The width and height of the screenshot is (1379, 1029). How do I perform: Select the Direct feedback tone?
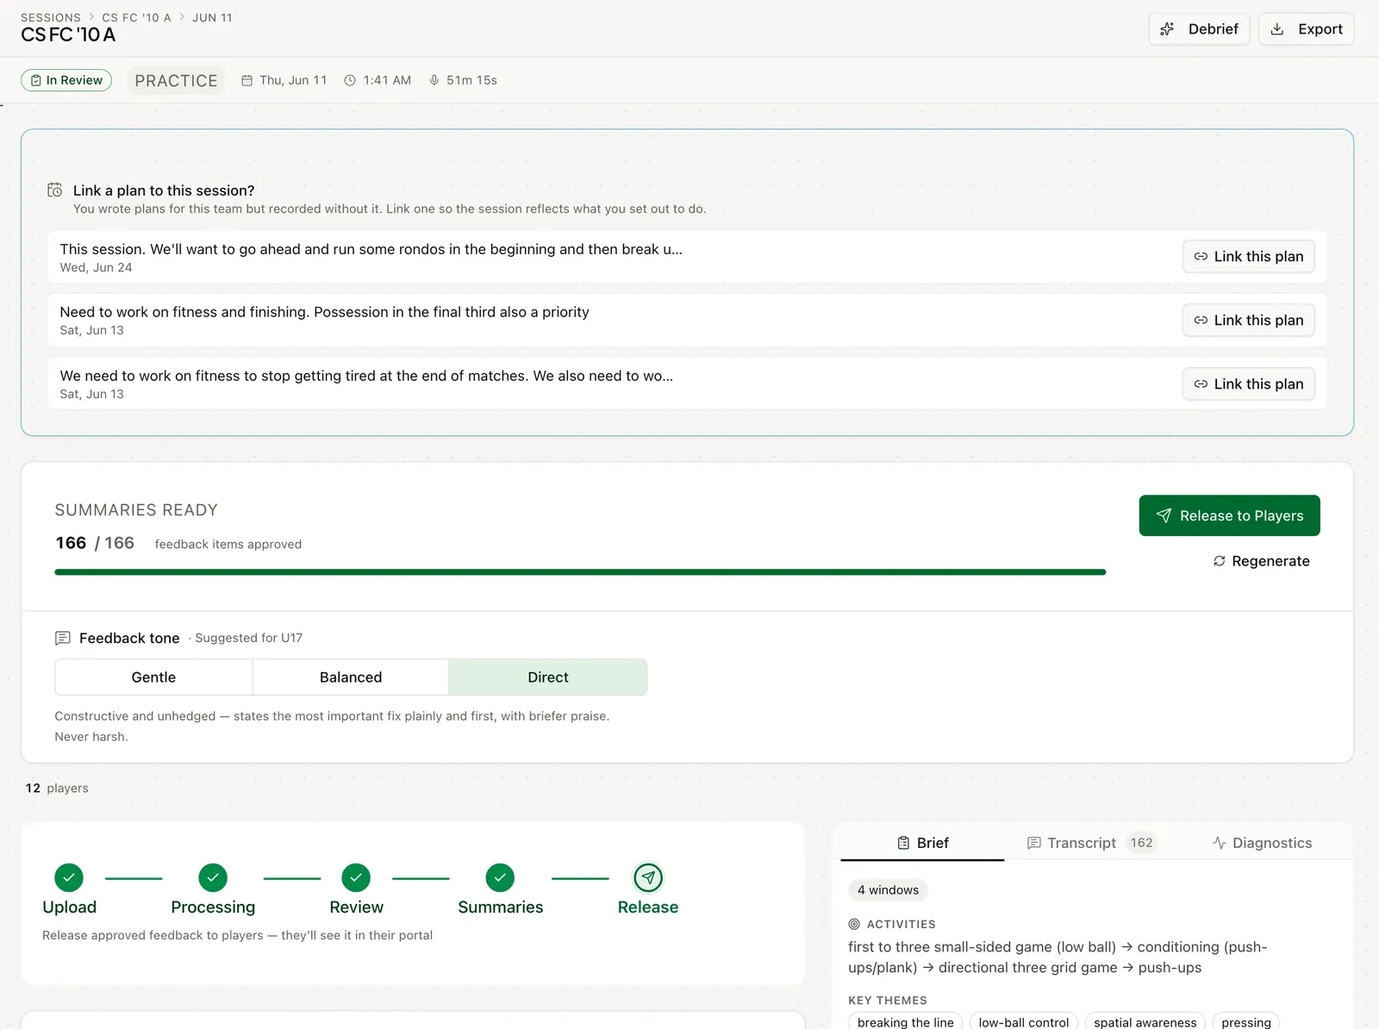point(548,677)
